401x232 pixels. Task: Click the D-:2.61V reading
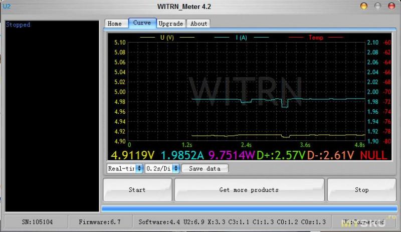[x=330, y=155]
